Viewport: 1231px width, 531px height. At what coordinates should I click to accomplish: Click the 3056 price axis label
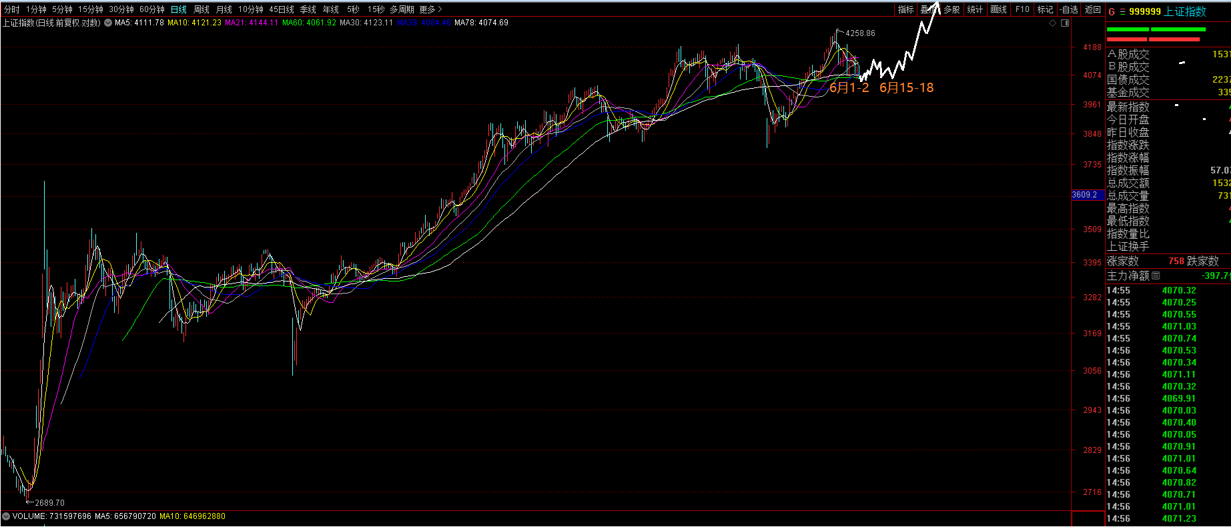(x=1092, y=371)
